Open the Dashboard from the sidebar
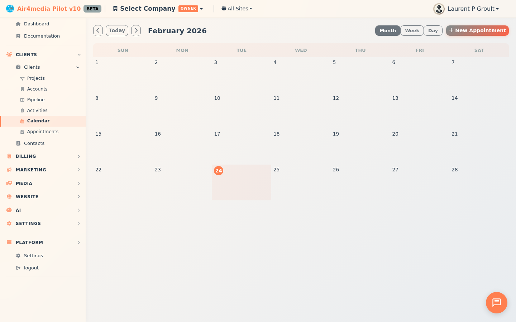This screenshot has width=516, height=322. (x=18, y=24)
